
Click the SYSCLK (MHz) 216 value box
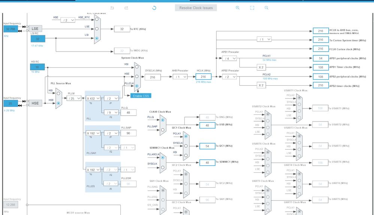(153, 77)
